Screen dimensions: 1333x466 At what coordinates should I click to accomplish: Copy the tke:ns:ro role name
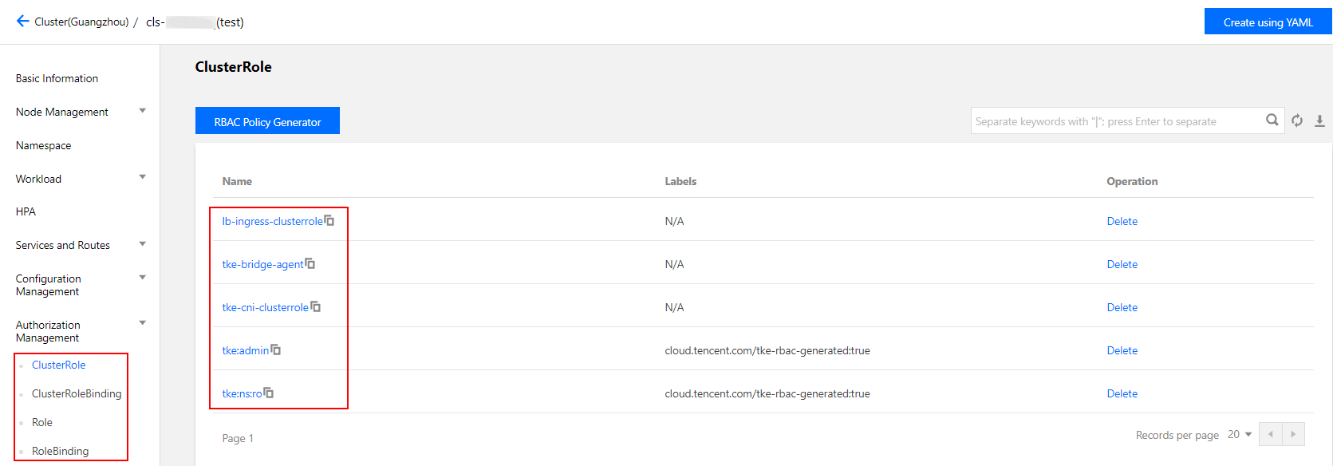pyautogui.click(x=269, y=393)
